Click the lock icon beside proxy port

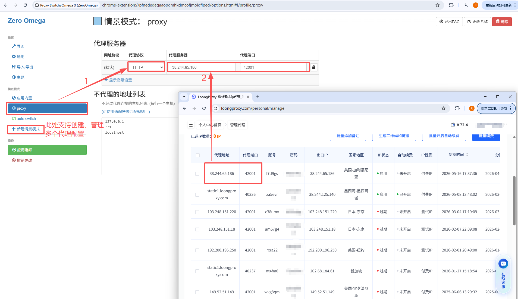pyautogui.click(x=313, y=67)
